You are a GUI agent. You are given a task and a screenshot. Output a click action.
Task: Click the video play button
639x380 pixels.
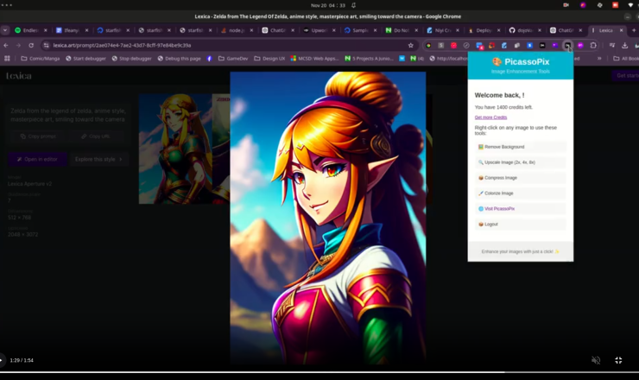pyautogui.click(x=1, y=360)
